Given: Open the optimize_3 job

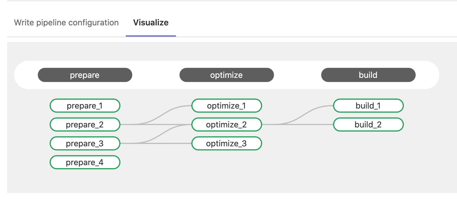Looking at the screenshot, I should click(x=226, y=143).
